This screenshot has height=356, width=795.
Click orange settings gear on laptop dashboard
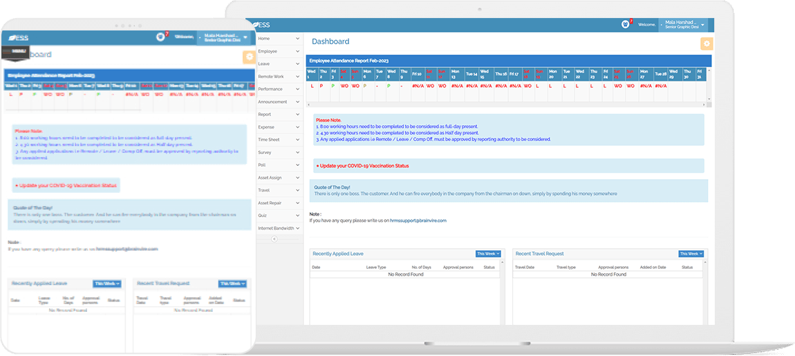706,44
